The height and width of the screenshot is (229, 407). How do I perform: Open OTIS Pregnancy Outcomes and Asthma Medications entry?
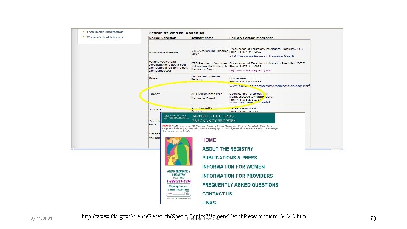[x=209, y=66]
